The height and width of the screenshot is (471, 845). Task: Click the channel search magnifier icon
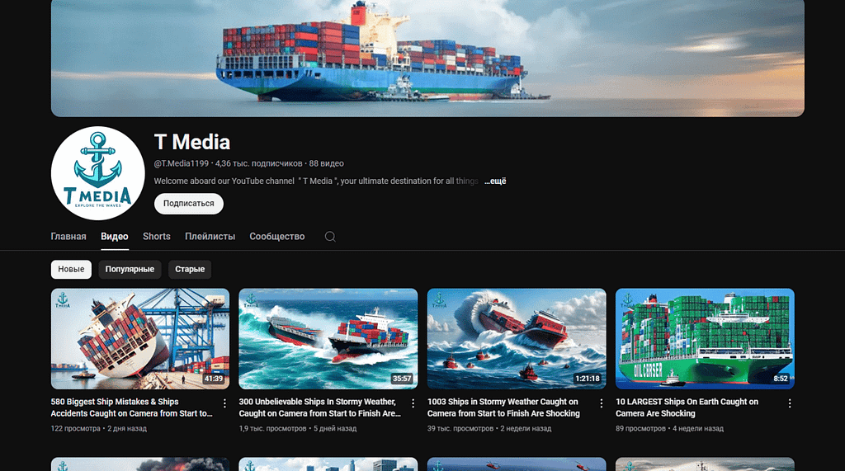click(x=330, y=237)
